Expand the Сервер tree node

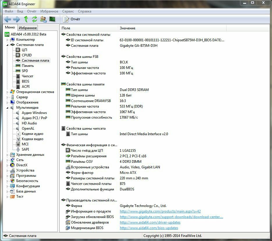click(7, 97)
